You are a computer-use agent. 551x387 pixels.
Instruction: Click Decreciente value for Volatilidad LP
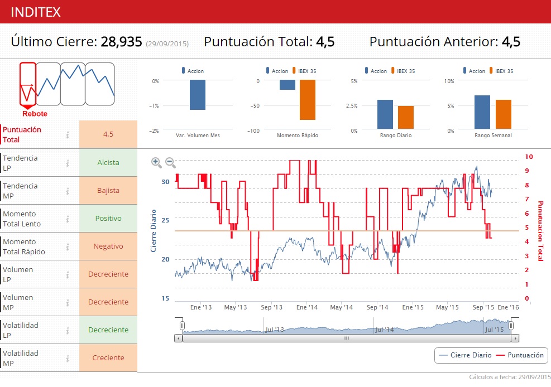[108, 330]
